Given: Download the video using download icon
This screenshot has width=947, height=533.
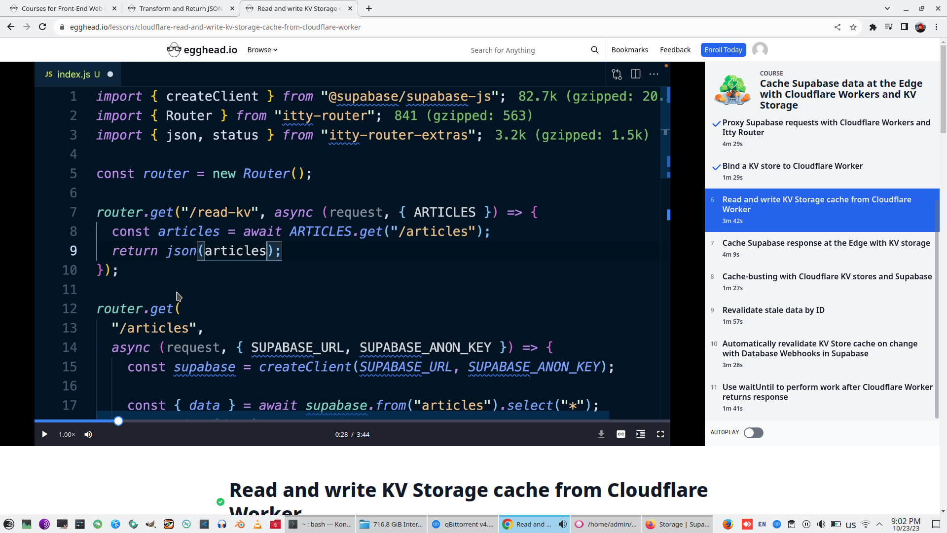Looking at the screenshot, I should coord(601,434).
